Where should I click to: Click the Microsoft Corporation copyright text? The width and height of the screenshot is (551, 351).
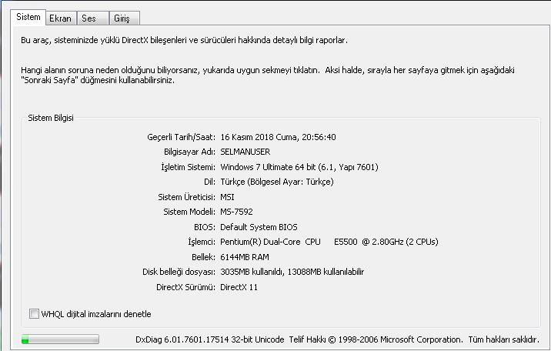click(414, 339)
